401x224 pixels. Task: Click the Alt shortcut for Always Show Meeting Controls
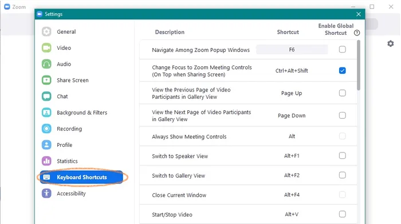pos(292,136)
